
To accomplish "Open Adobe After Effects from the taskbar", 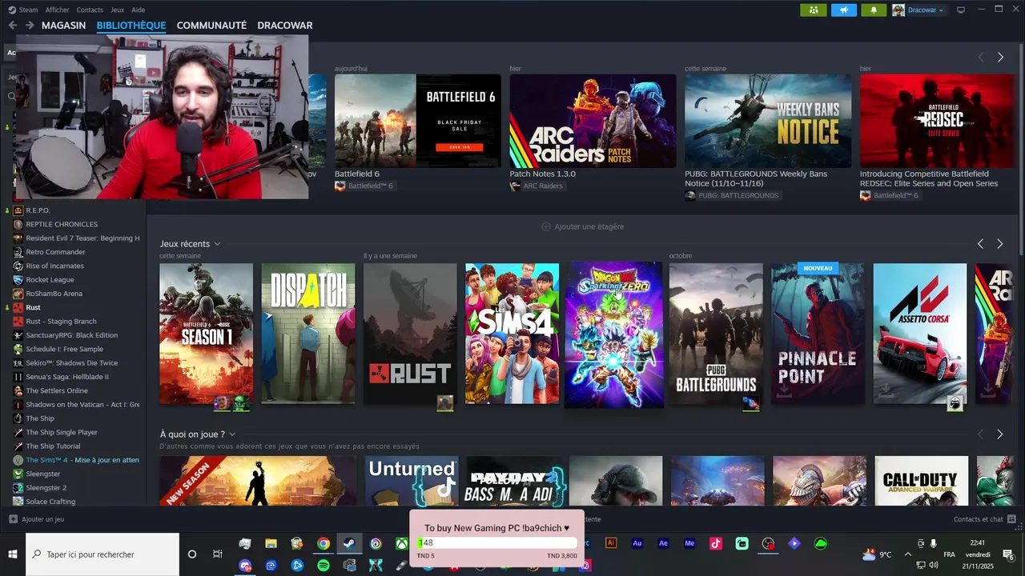I will [x=663, y=543].
